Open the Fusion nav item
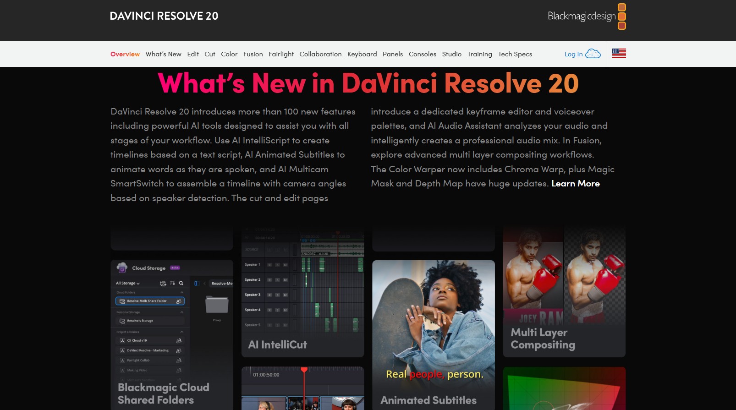736x410 pixels. pyautogui.click(x=253, y=54)
